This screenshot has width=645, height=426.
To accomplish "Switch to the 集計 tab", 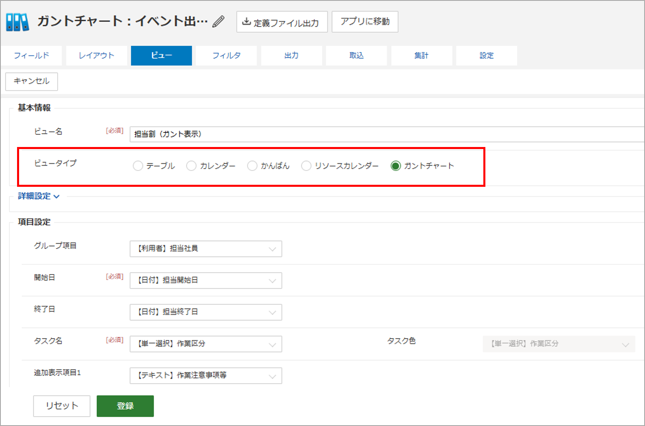I will click(422, 56).
